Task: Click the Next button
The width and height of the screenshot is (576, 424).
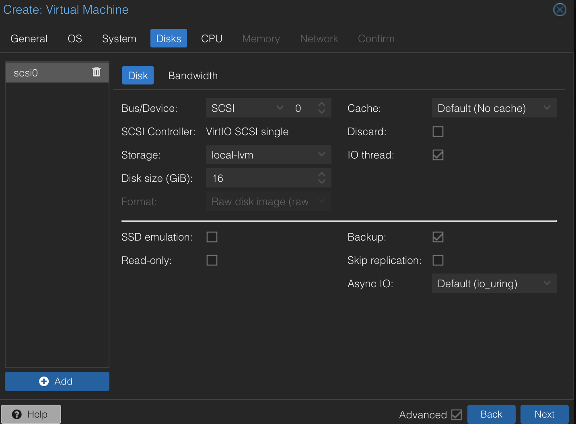Action: 544,414
